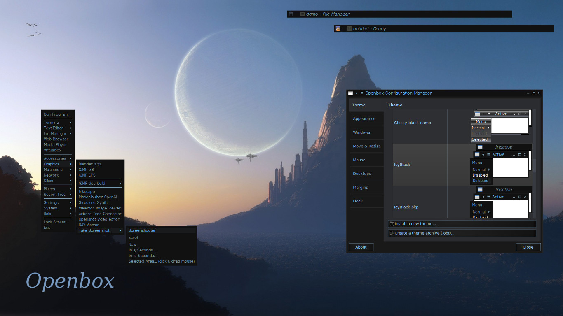Click the Openbox Configuration Manager window icon
563x316 pixels.
tap(350, 93)
